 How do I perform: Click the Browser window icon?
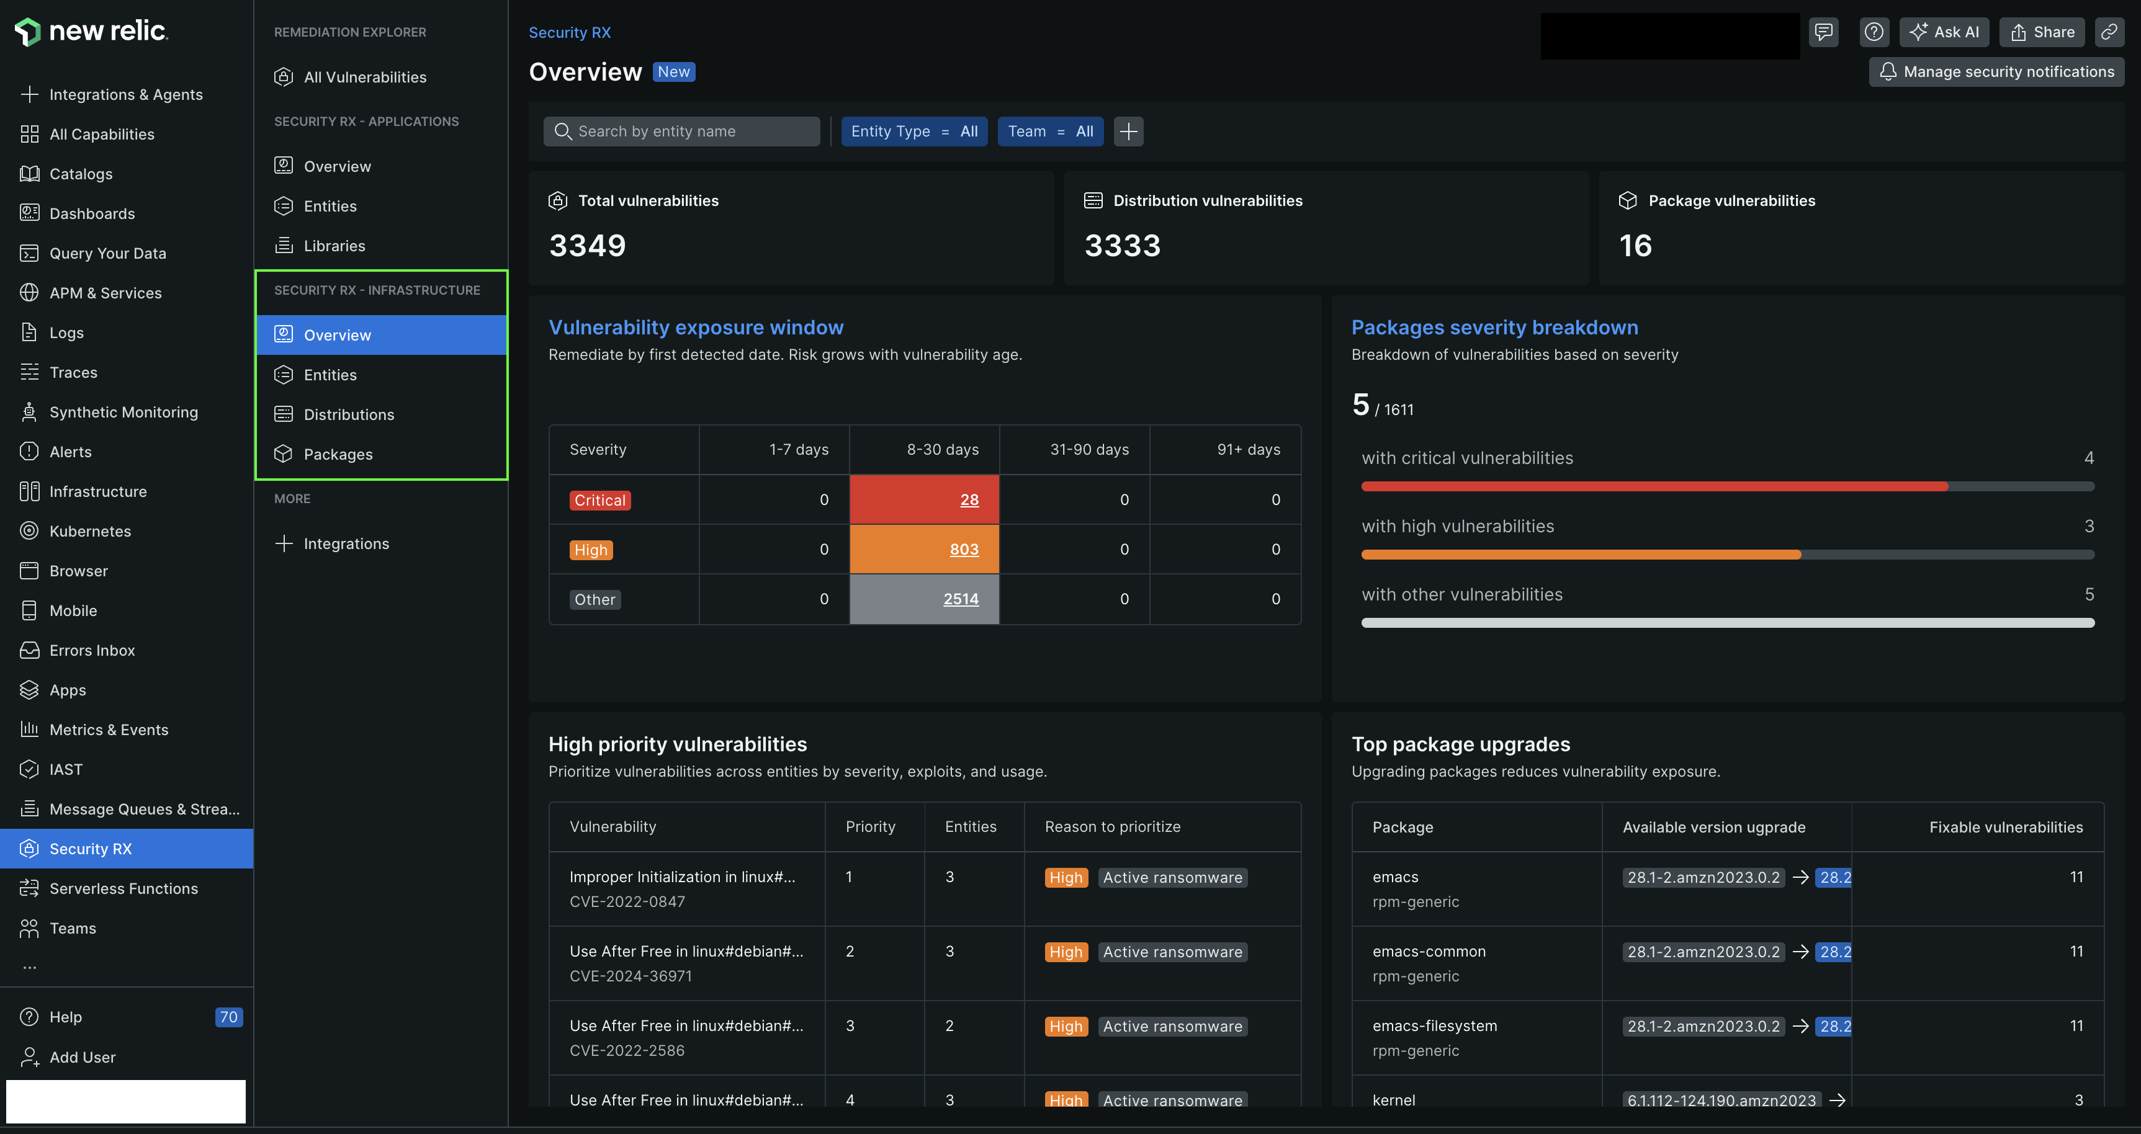click(29, 571)
